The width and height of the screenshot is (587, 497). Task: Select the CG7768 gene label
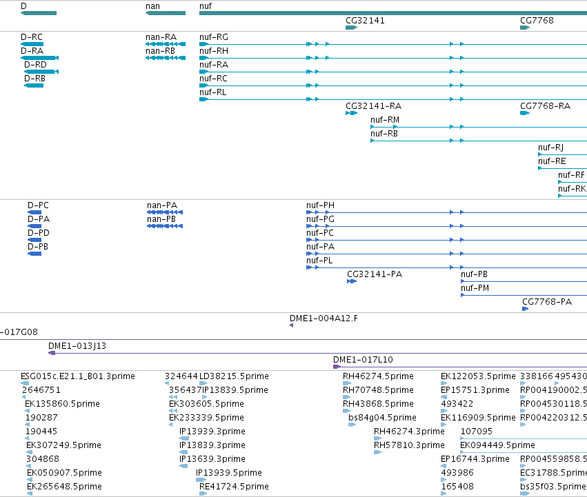click(537, 20)
